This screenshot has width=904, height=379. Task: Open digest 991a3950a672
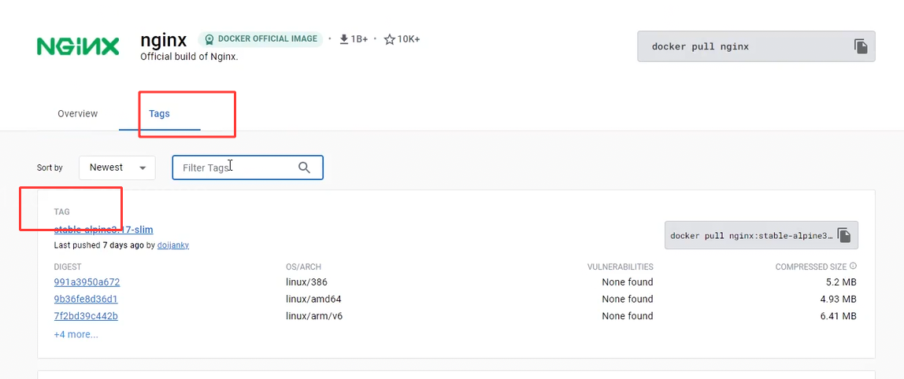[x=87, y=282]
